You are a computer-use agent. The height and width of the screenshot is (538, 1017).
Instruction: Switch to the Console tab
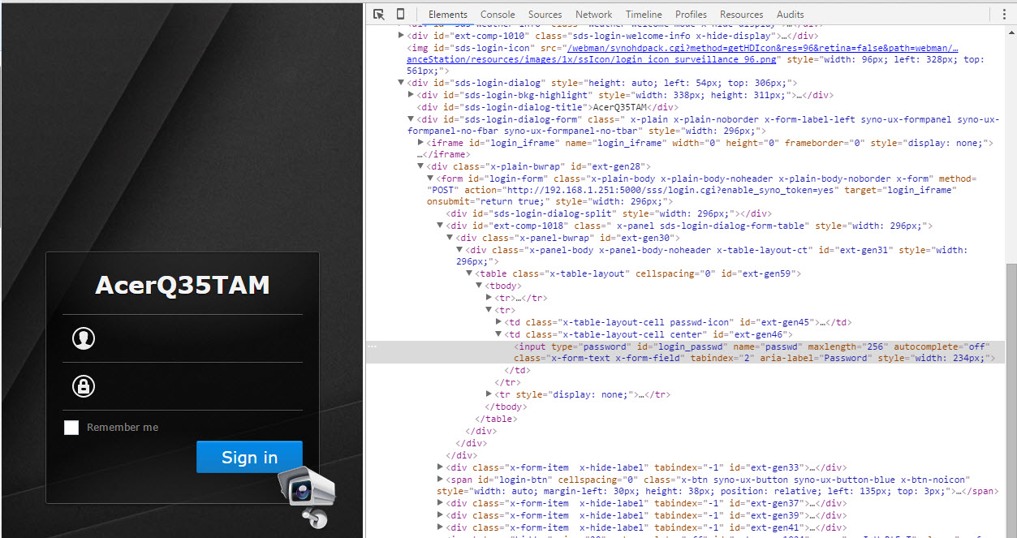pyautogui.click(x=498, y=14)
